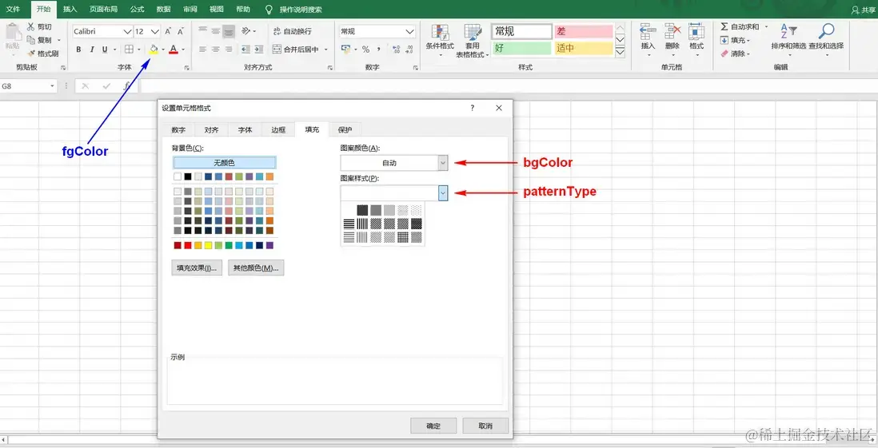Image resolution: width=878 pixels, height=448 pixels.
Task: Open the Name Box G8 dropdown arrow
Action: (x=52, y=86)
